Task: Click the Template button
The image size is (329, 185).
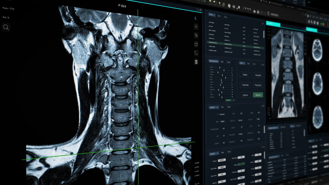Action: click(x=258, y=75)
